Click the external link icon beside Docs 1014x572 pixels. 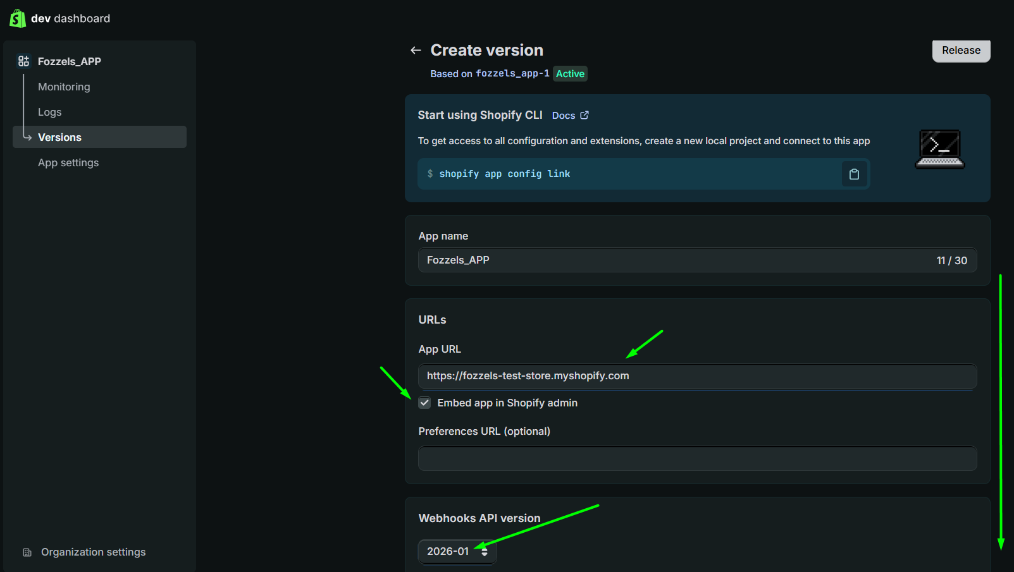click(584, 115)
